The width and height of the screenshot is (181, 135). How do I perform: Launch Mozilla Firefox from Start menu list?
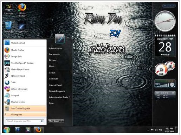click(25, 50)
